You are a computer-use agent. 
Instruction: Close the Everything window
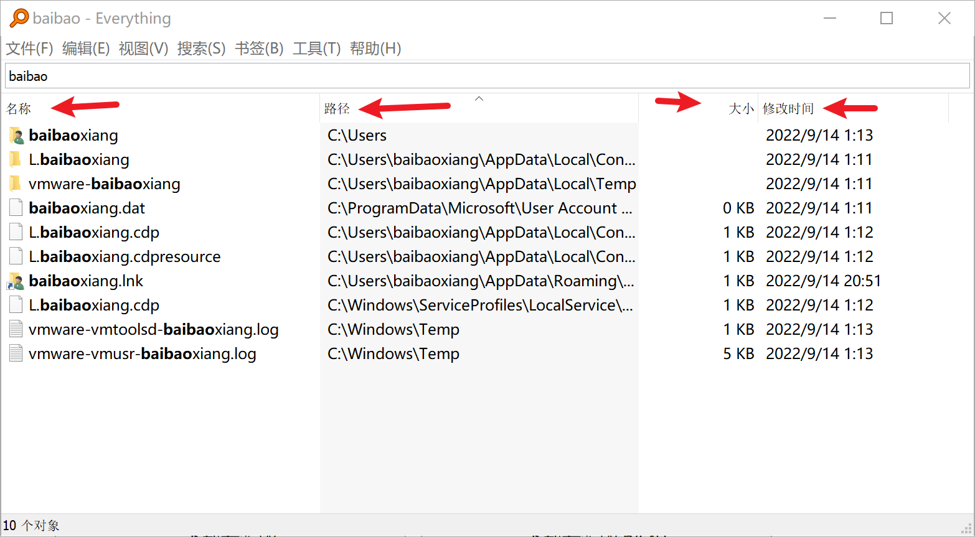pyautogui.click(x=944, y=18)
